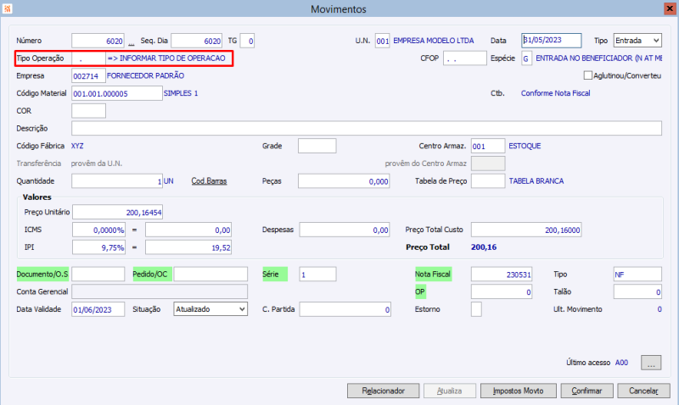Click the Conta Gerencial field

pyautogui.click(x=160, y=291)
